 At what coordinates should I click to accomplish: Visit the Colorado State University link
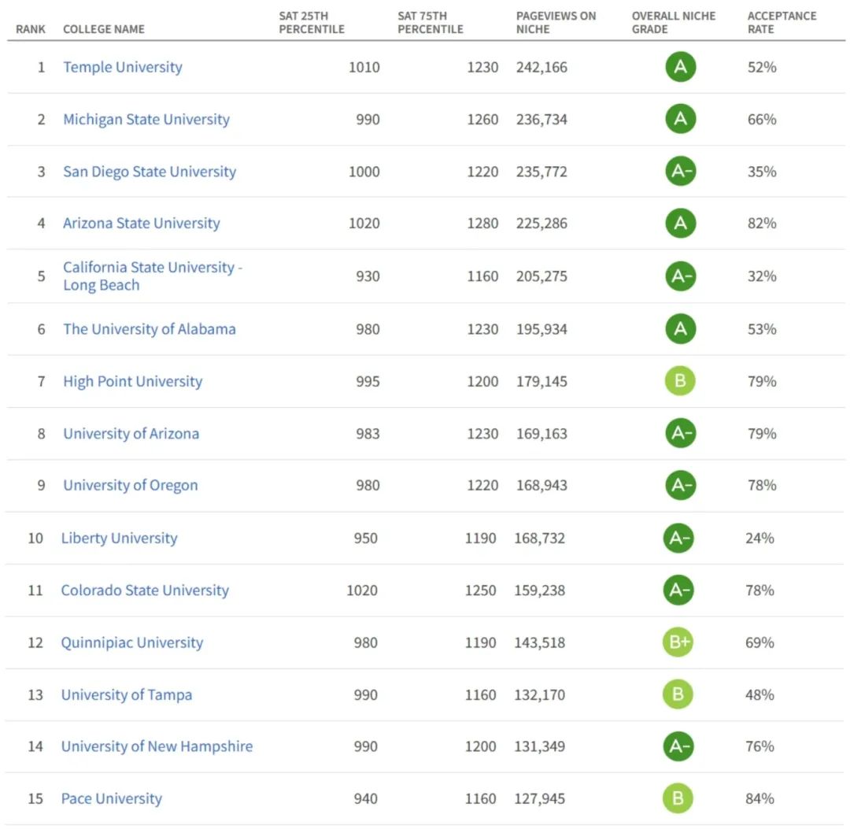pyautogui.click(x=145, y=591)
